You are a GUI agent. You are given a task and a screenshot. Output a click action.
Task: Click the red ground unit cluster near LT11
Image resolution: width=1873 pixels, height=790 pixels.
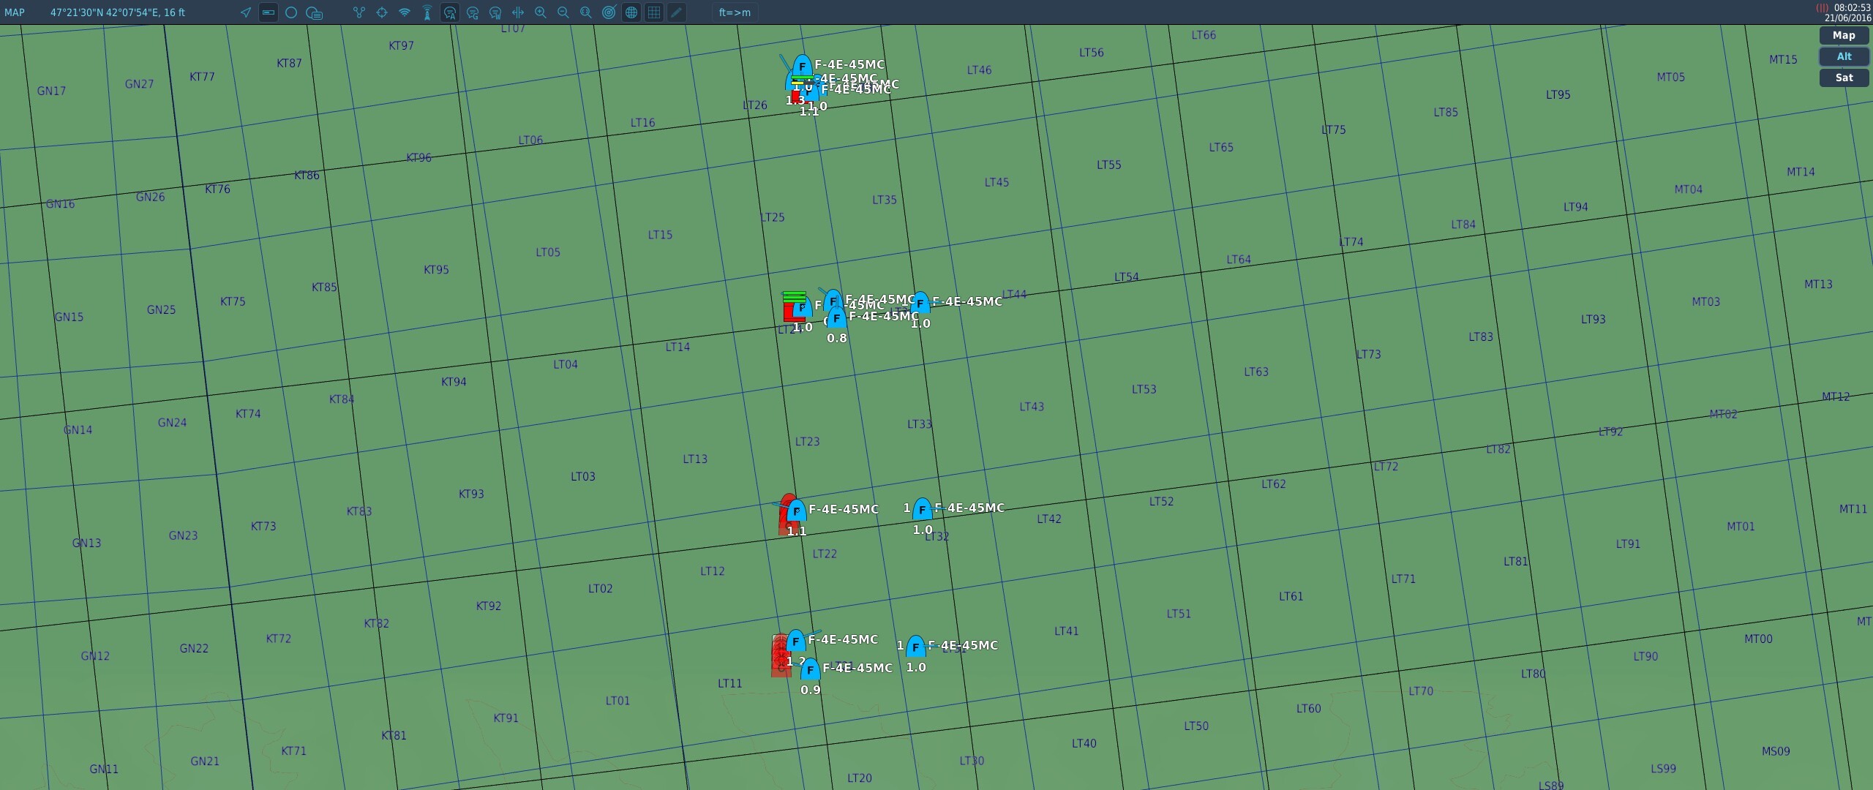point(780,656)
